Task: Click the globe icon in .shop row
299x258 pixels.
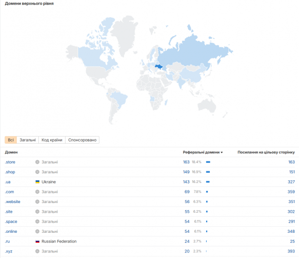Action: point(37,172)
